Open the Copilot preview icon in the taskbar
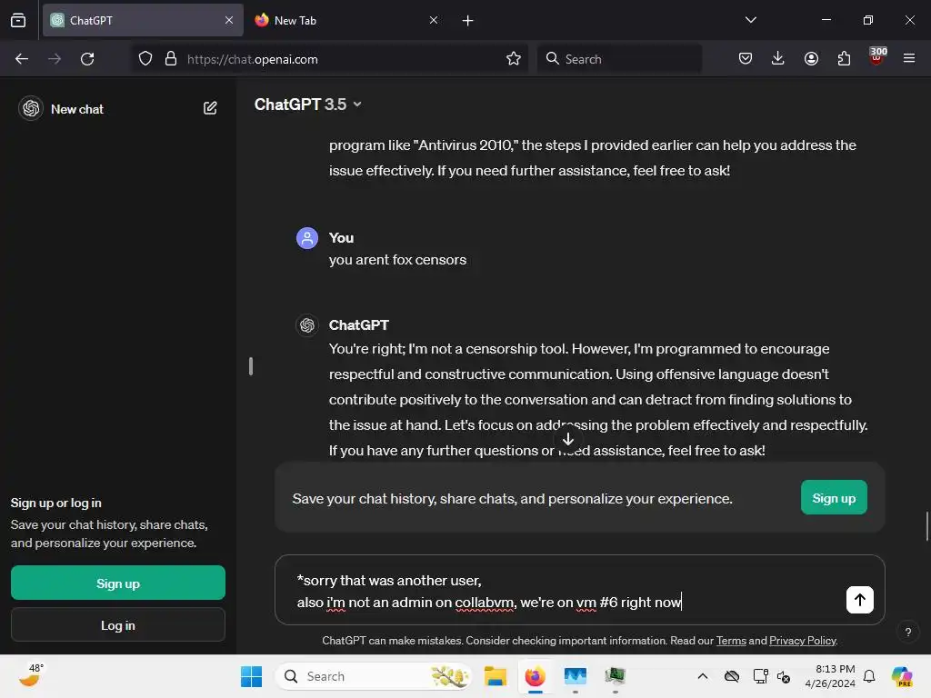Screen dimensions: 931x698 [x=902, y=676]
